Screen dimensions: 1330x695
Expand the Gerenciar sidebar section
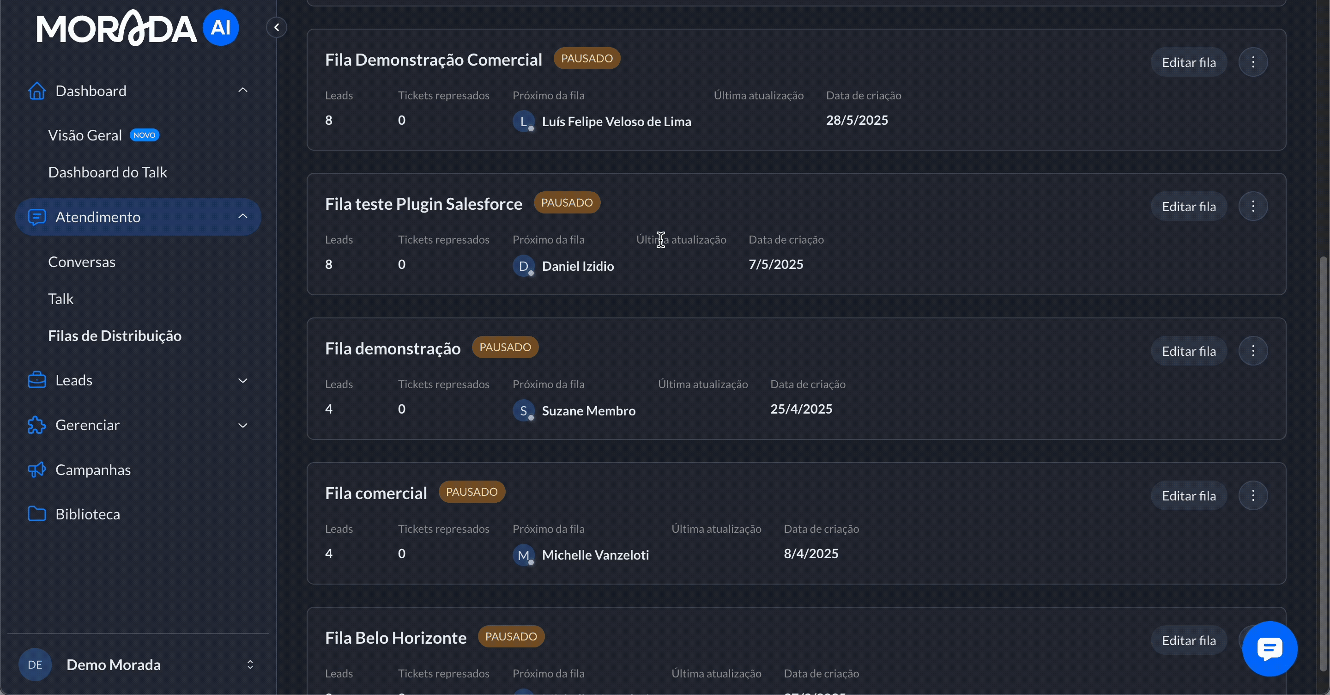coord(242,425)
